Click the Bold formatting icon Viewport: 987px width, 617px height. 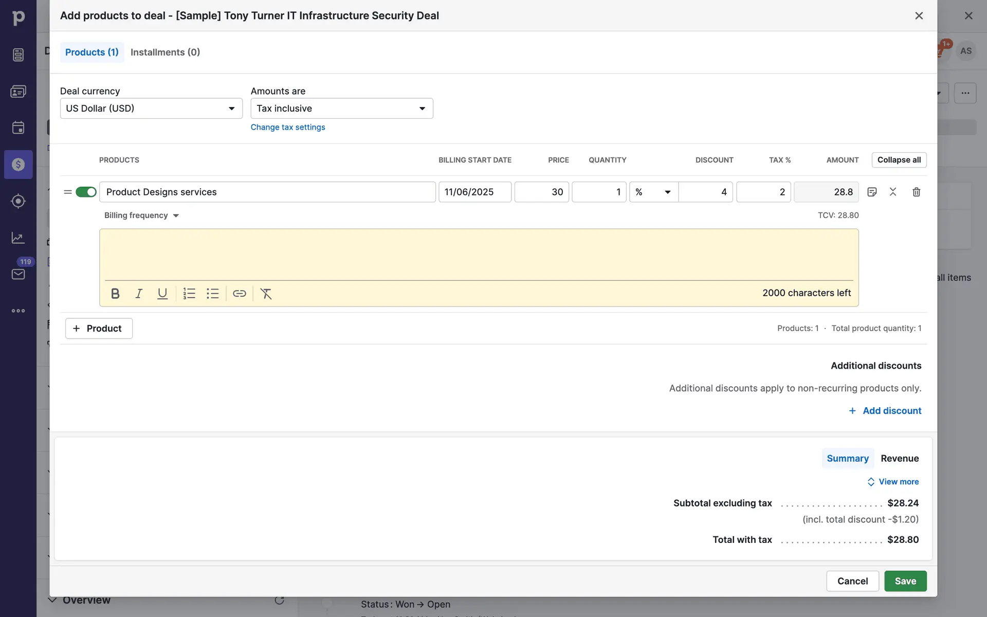pyautogui.click(x=115, y=294)
